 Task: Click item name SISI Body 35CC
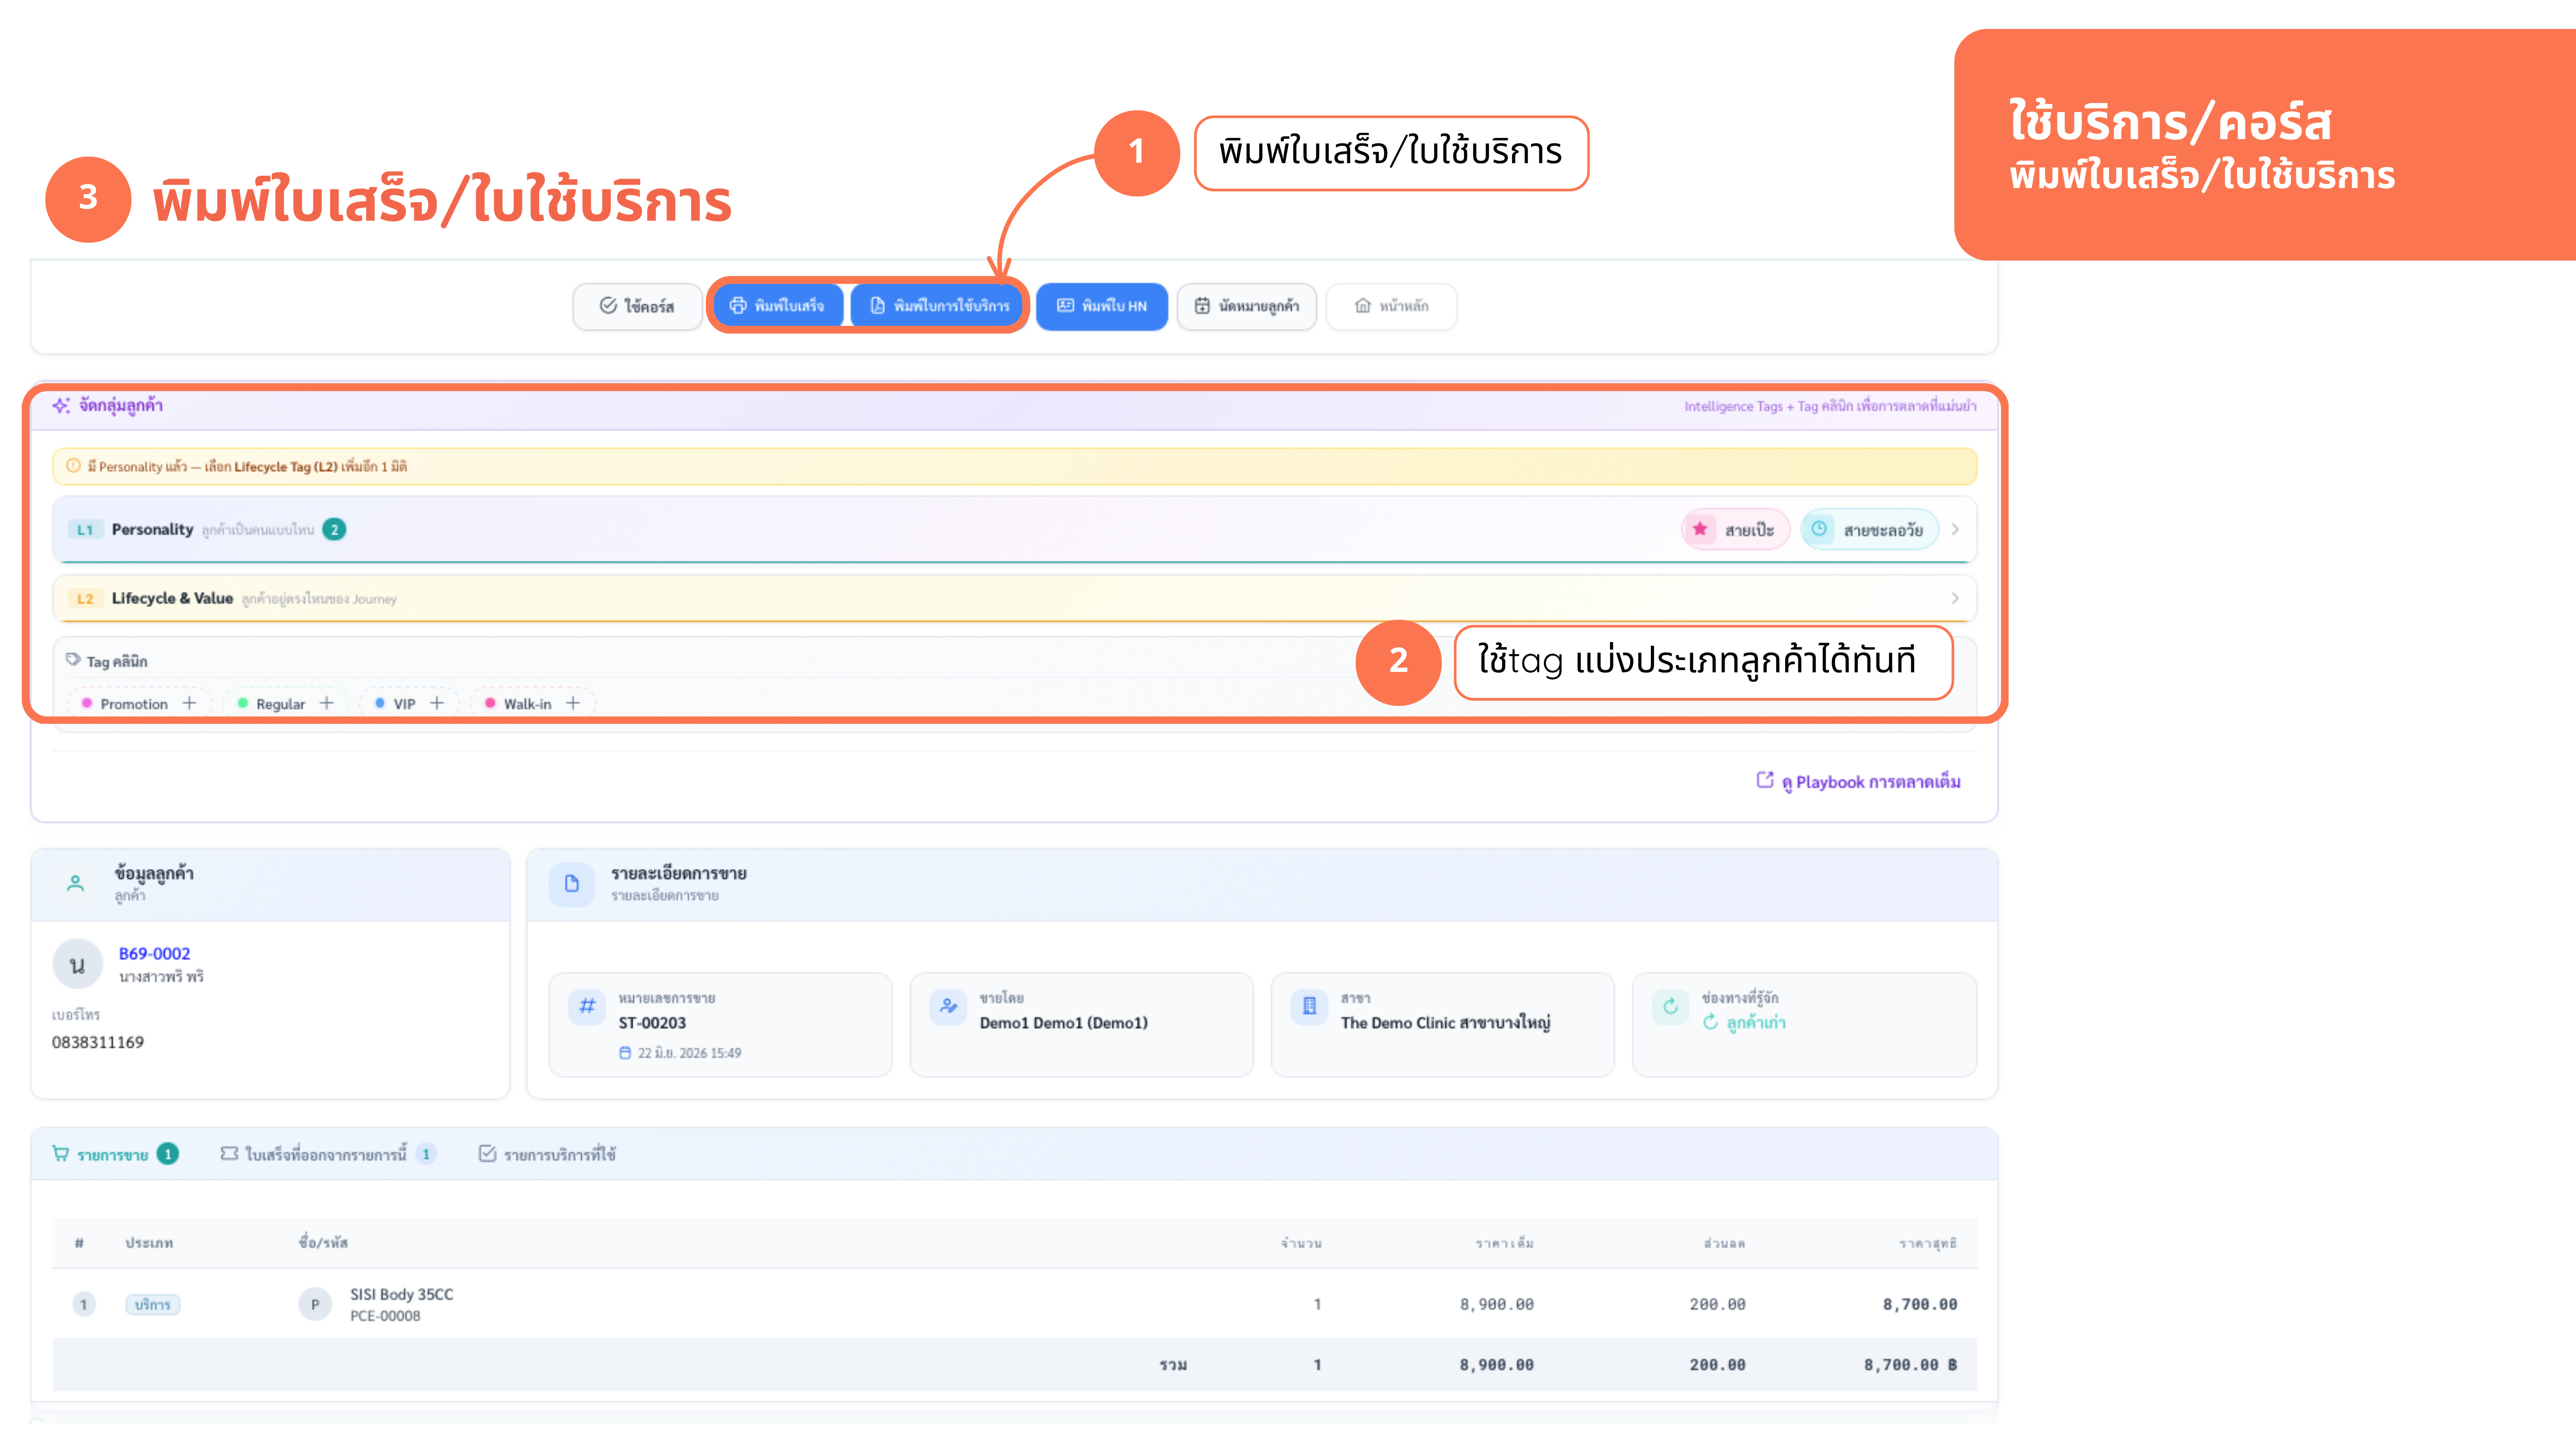[401, 1295]
